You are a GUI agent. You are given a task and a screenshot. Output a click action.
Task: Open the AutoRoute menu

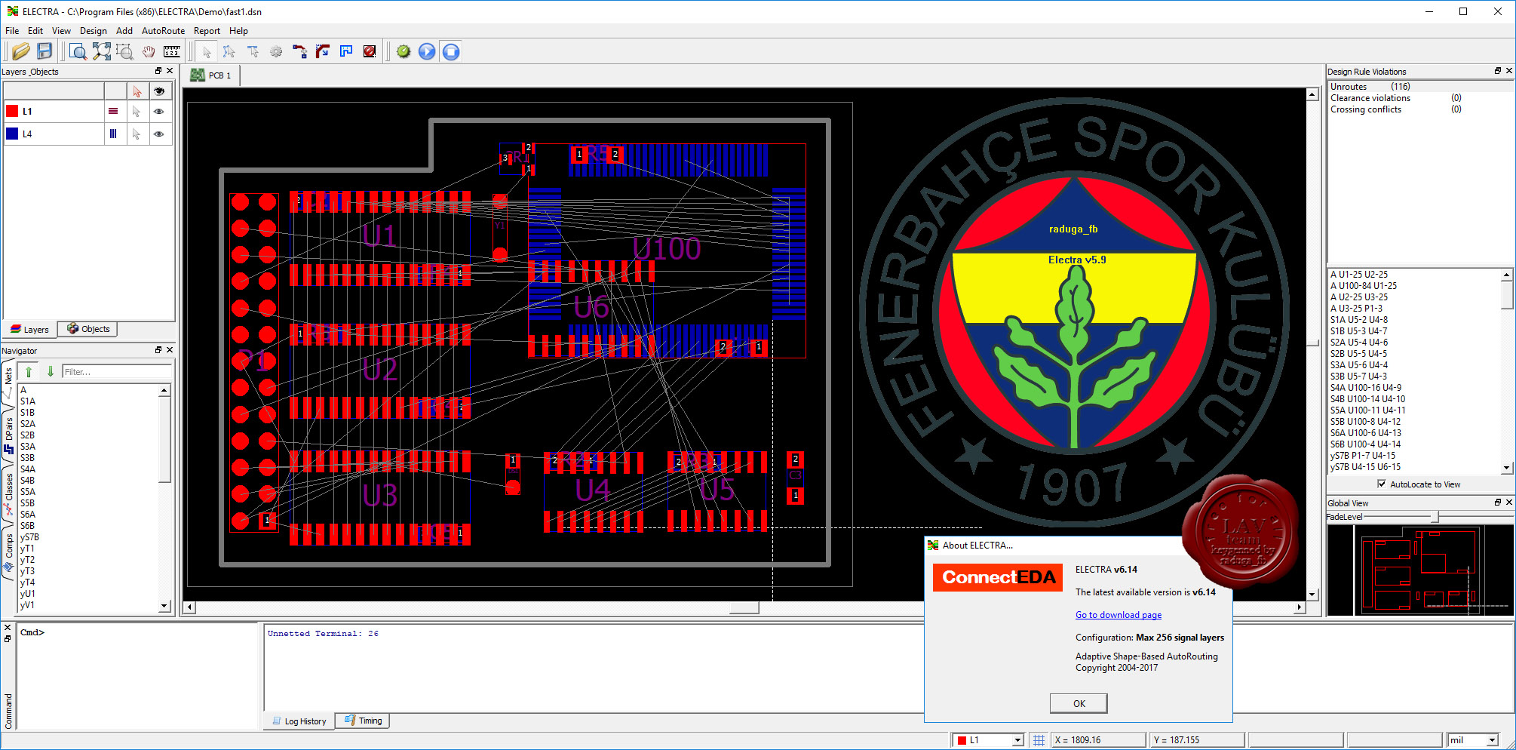tap(163, 31)
